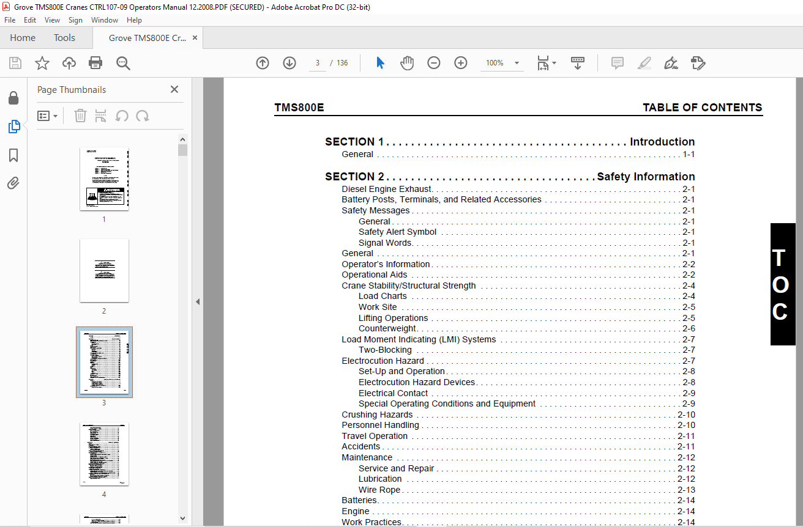Click the page number input field

[318, 63]
